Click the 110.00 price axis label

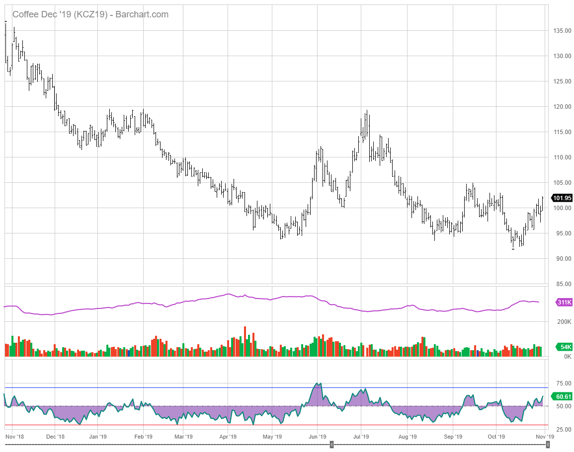[x=562, y=157]
